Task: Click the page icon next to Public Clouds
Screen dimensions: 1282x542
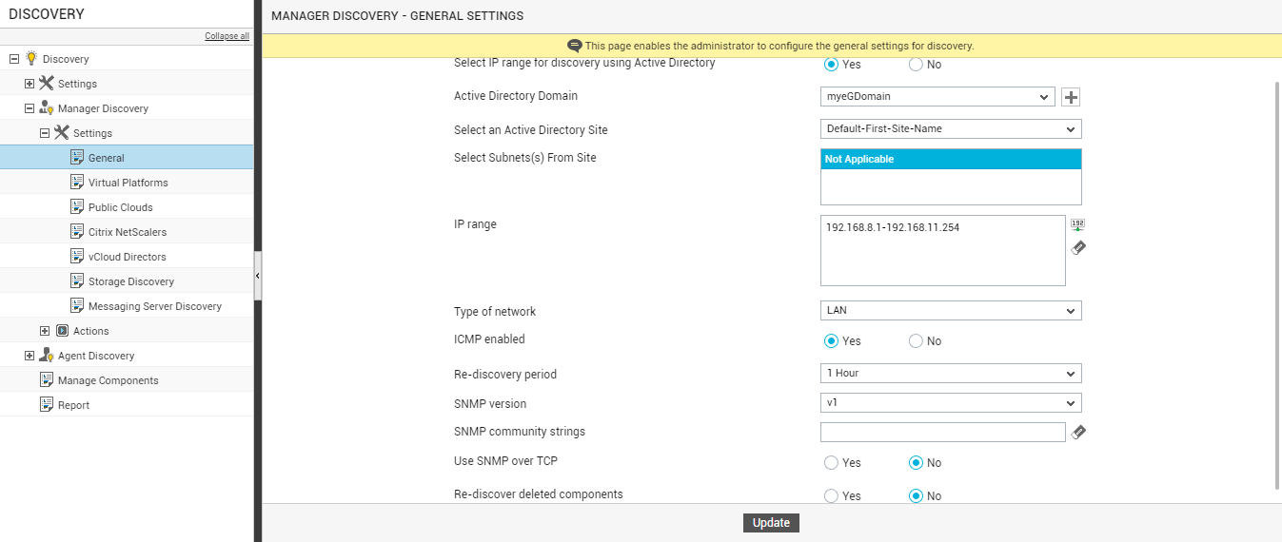Action: pyautogui.click(x=77, y=206)
